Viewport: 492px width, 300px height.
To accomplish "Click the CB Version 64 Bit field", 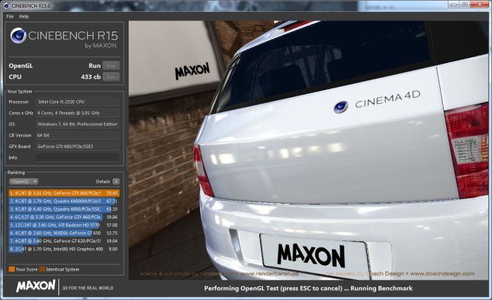I will [x=77, y=135].
